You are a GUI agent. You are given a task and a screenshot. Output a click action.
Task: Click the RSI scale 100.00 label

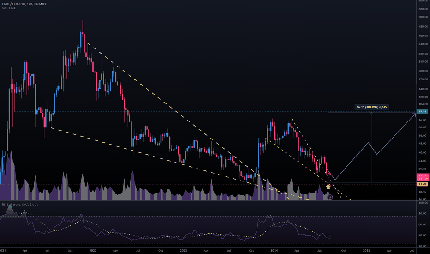pos(423,203)
